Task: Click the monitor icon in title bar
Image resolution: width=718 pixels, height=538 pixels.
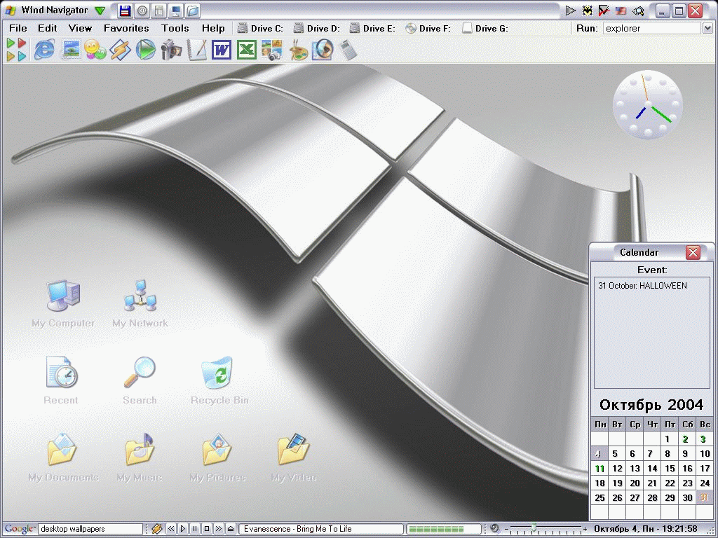Action: [x=176, y=10]
